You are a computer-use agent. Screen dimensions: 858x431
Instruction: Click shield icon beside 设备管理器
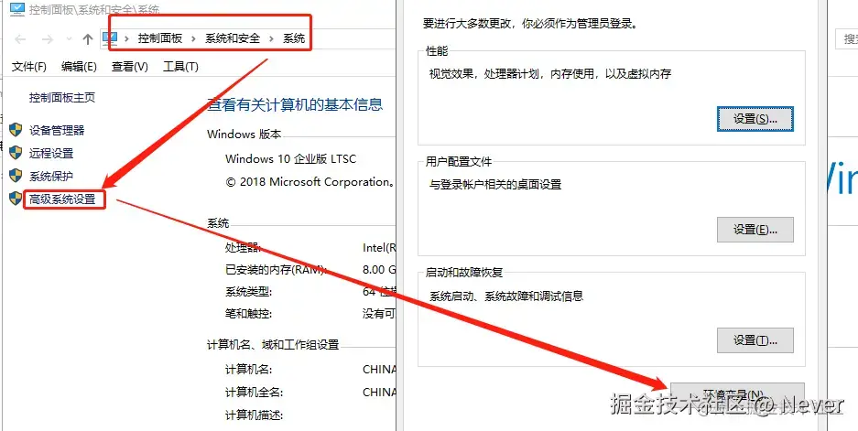coord(16,130)
